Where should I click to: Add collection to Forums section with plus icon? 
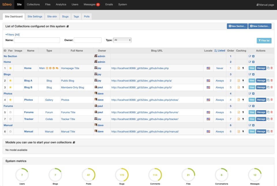[x=253, y=106]
